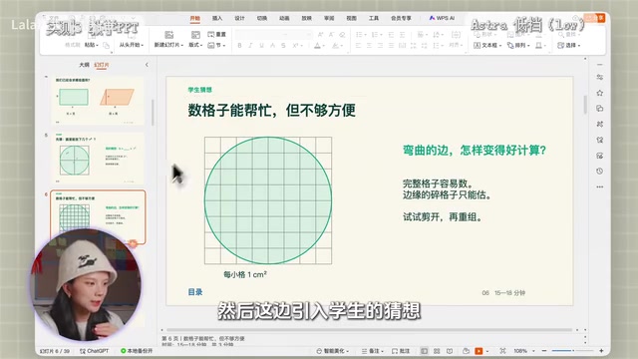Viewport: 638px width, 359px height.
Task: Switch to slide sorter view icon
Action: (x=437, y=351)
